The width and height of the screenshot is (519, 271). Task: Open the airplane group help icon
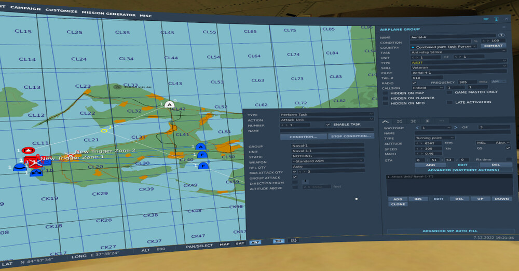(x=501, y=35)
